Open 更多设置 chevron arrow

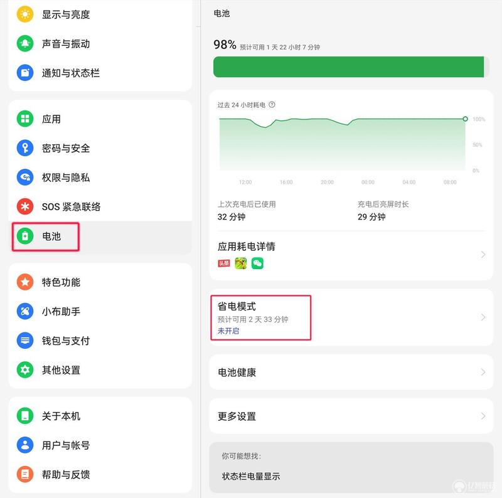[x=483, y=416]
